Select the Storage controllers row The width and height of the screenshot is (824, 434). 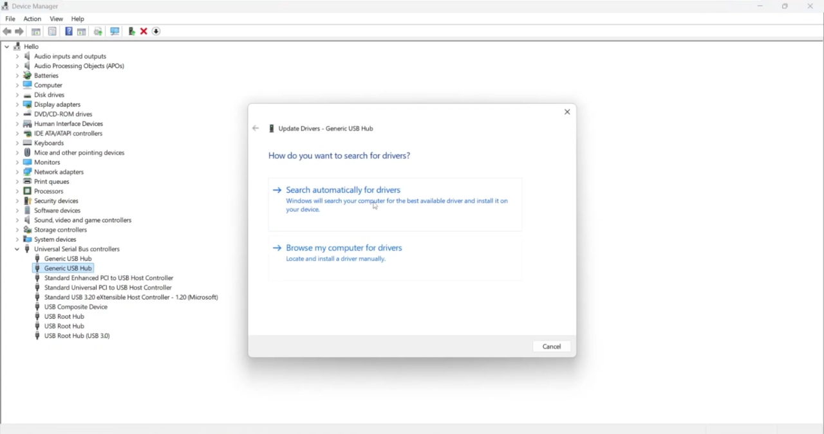tap(61, 230)
